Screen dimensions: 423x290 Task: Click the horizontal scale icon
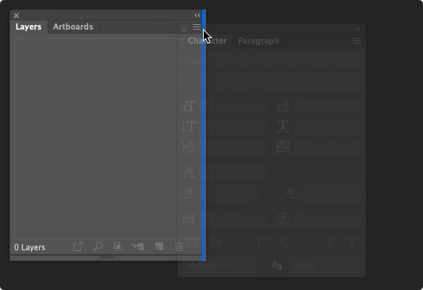[x=283, y=126]
